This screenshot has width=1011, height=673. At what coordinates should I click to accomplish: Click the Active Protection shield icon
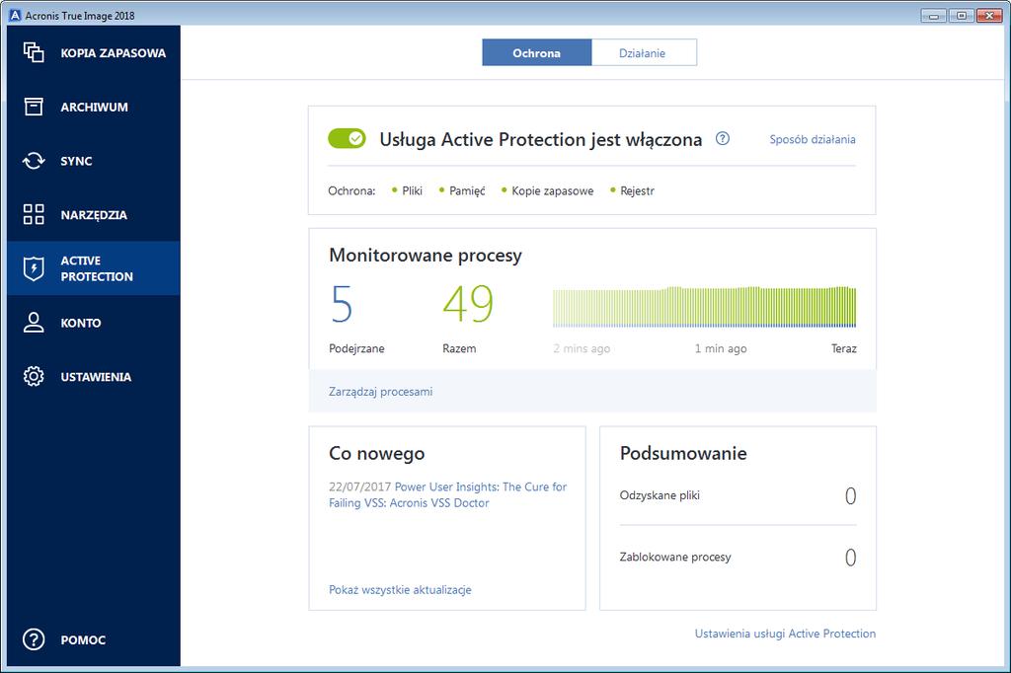tap(34, 268)
